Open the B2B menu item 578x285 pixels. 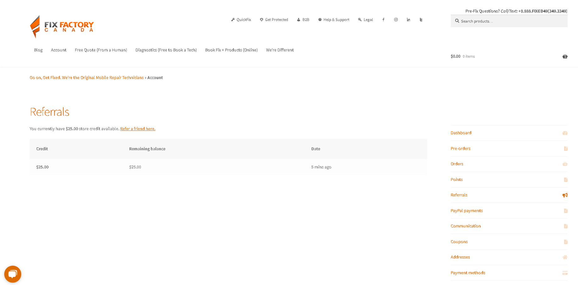pos(303,19)
